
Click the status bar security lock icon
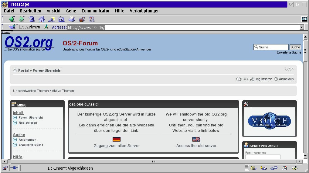(x=5, y=168)
